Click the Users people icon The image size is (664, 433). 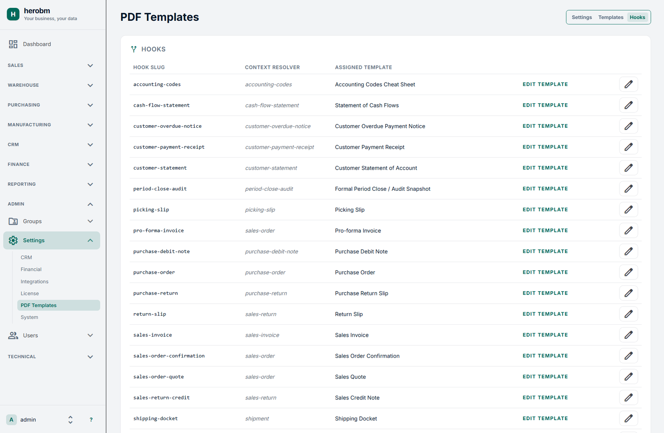point(13,336)
